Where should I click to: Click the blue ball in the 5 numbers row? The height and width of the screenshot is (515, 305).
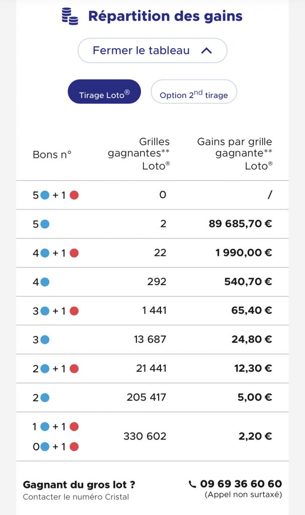45,224
